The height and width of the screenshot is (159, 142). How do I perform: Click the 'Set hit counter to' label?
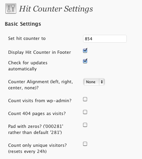(x=27, y=39)
